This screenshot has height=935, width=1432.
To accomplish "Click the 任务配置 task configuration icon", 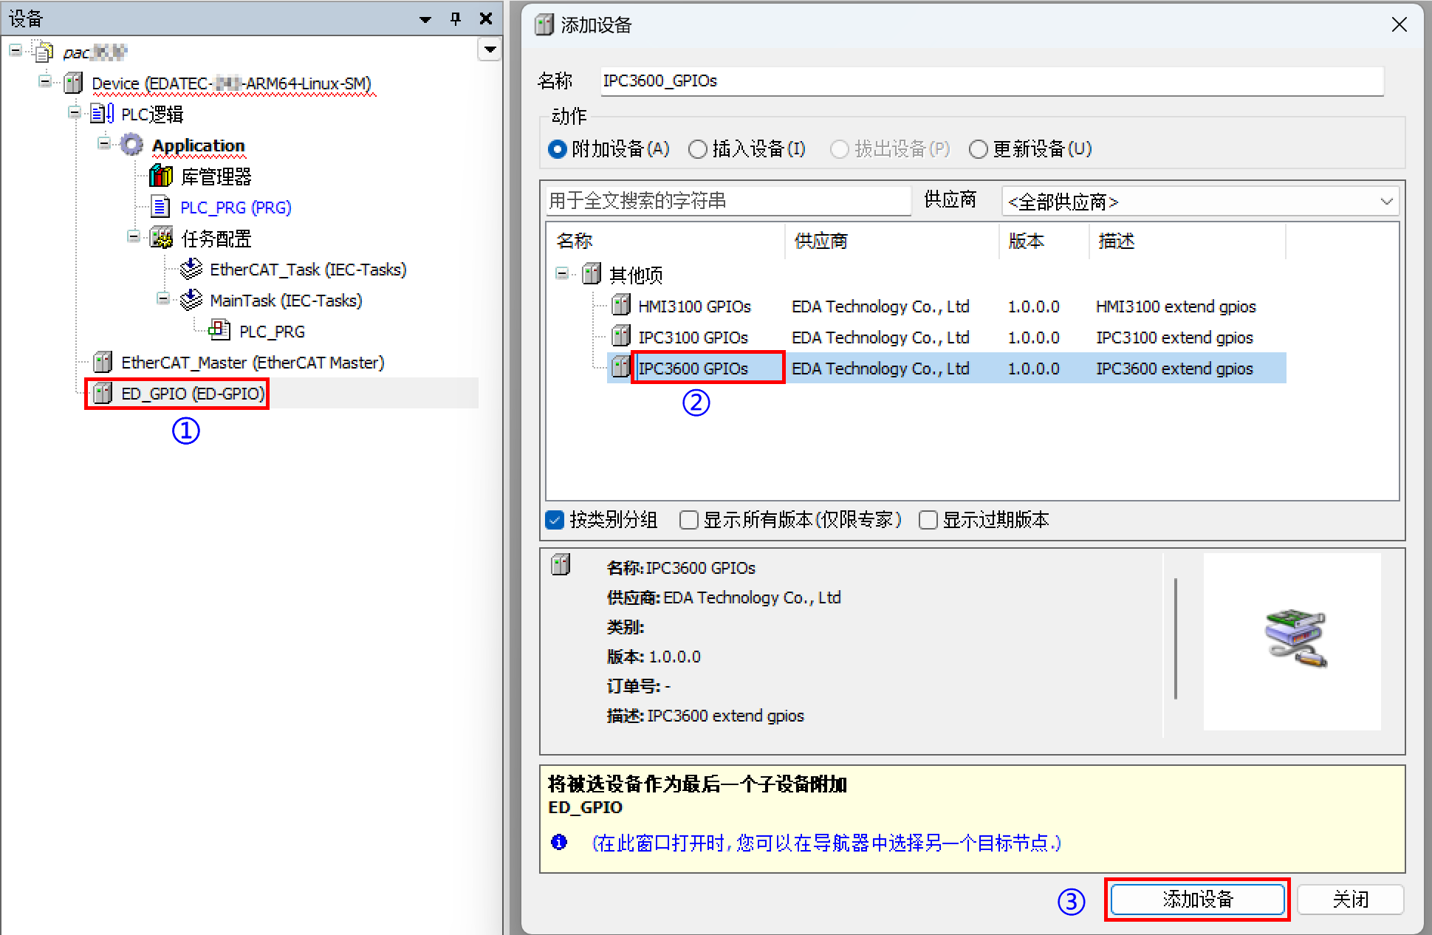I will coord(160,238).
